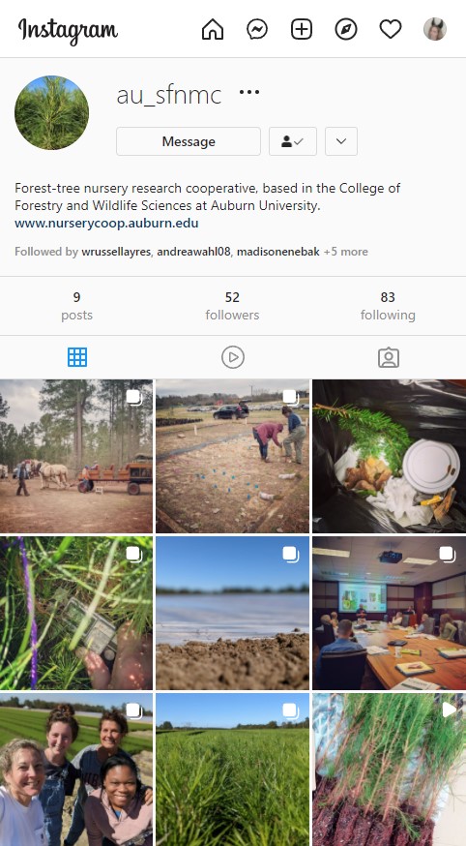This screenshot has width=466, height=846.
Task: Switch to the videos reels tab
Action: [x=233, y=357]
